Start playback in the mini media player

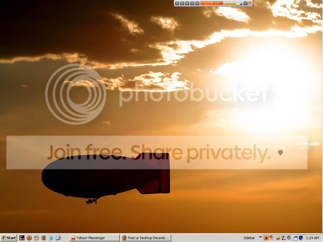pyautogui.click(x=177, y=3)
